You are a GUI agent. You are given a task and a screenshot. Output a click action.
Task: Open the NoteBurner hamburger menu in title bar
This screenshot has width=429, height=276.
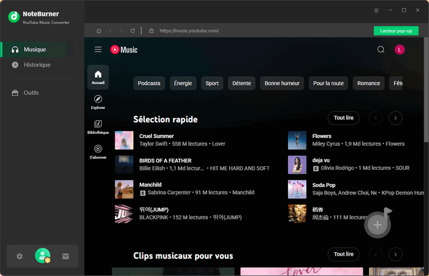pyautogui.click(x=376, y=10)
